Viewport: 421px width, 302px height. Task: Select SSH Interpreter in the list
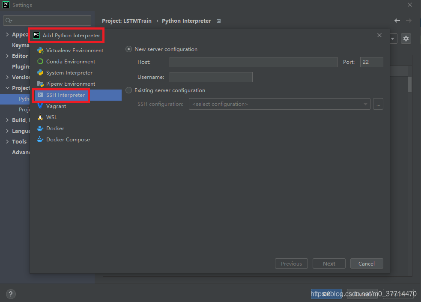[x=65, y=95]
